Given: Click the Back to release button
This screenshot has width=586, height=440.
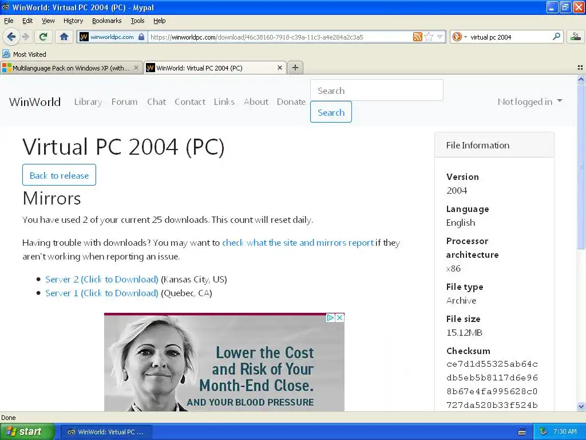Looking at the screenshot, I should coord(59,175).
